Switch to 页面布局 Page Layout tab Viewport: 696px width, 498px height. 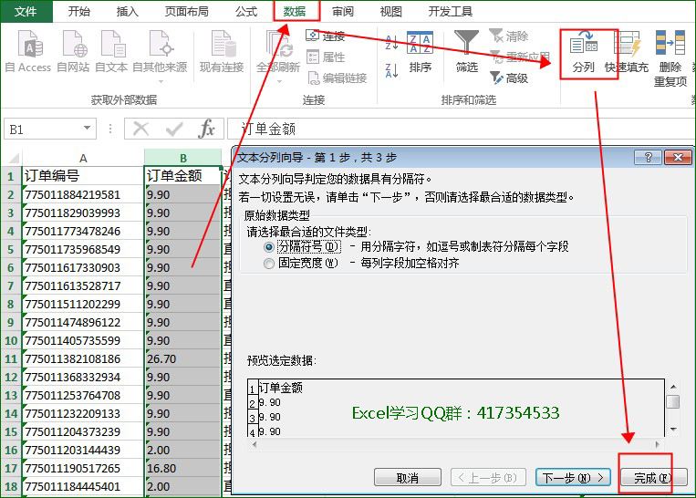[x=186, y=11]
